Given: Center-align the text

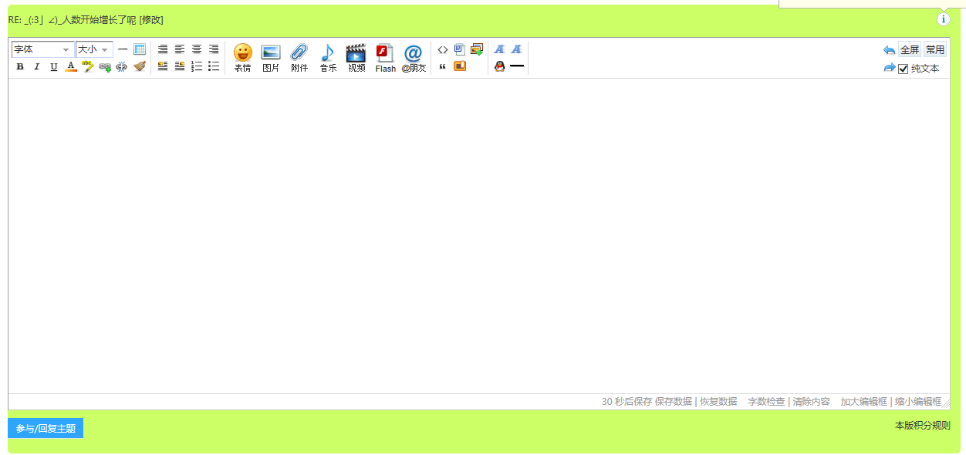Looking at the screenshot, I should (197, 49).
